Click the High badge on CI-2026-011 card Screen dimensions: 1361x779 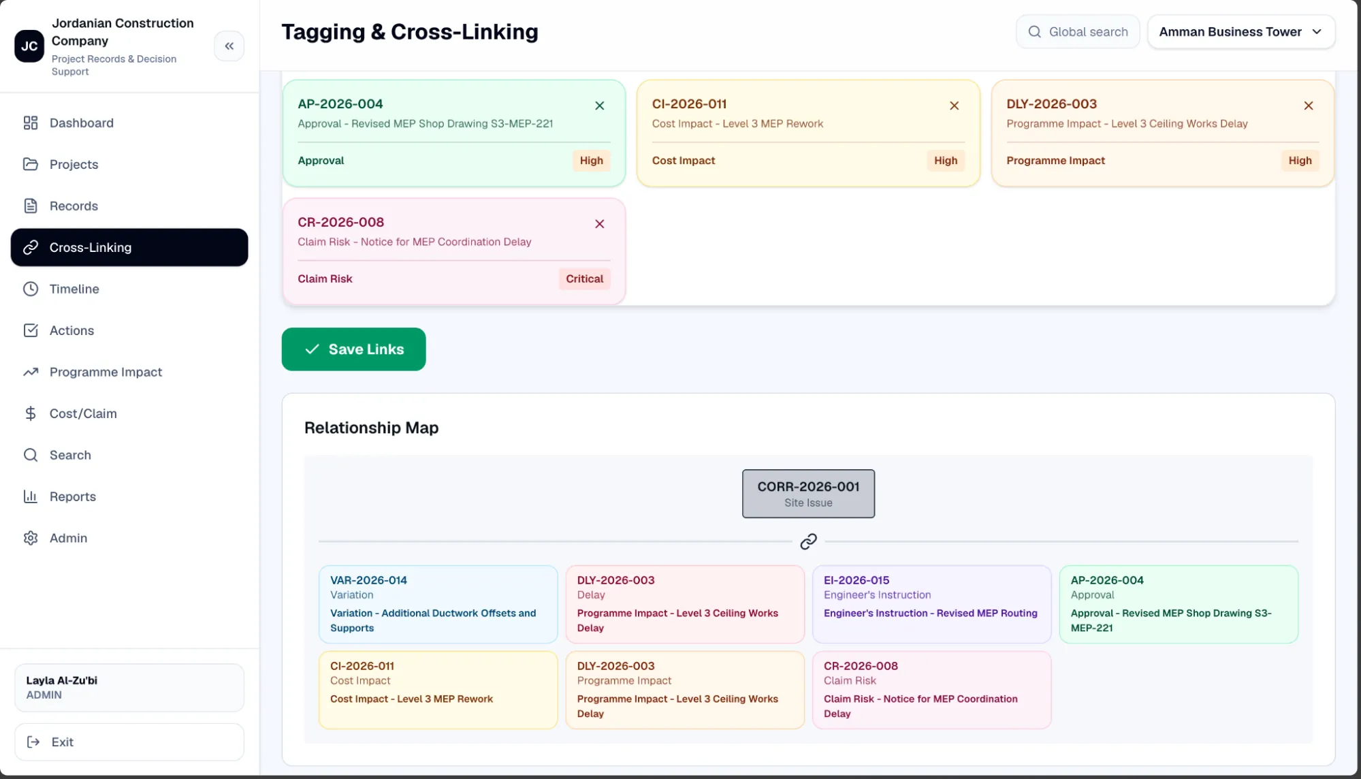tap(946, 161)
